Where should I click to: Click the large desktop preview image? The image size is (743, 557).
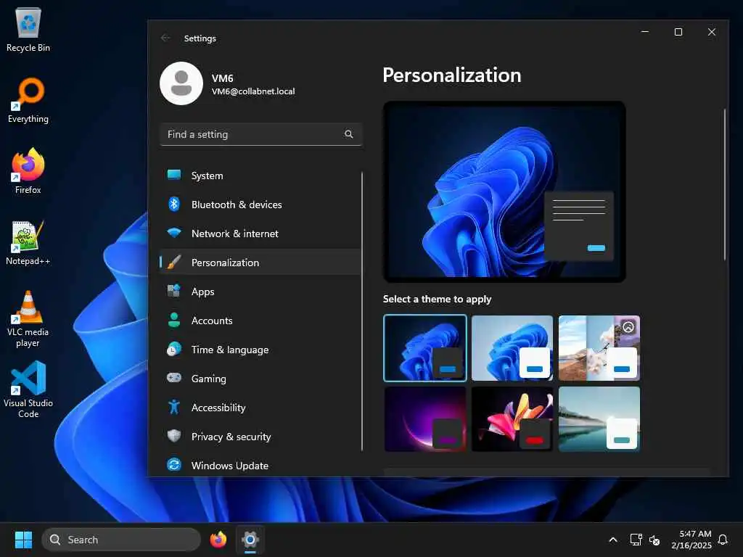[x=504, y=191]
